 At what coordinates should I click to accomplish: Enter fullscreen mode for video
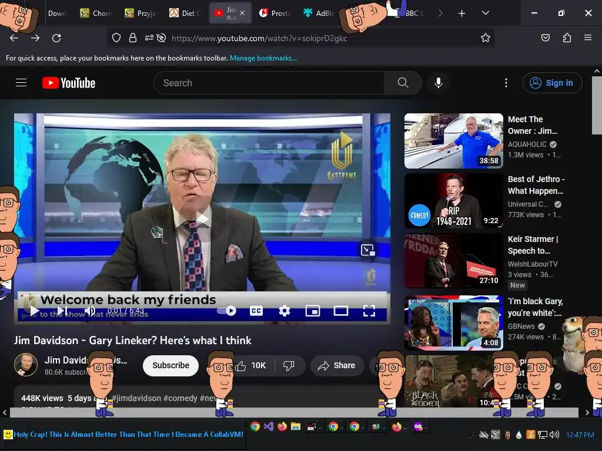(x=369, y=311)
